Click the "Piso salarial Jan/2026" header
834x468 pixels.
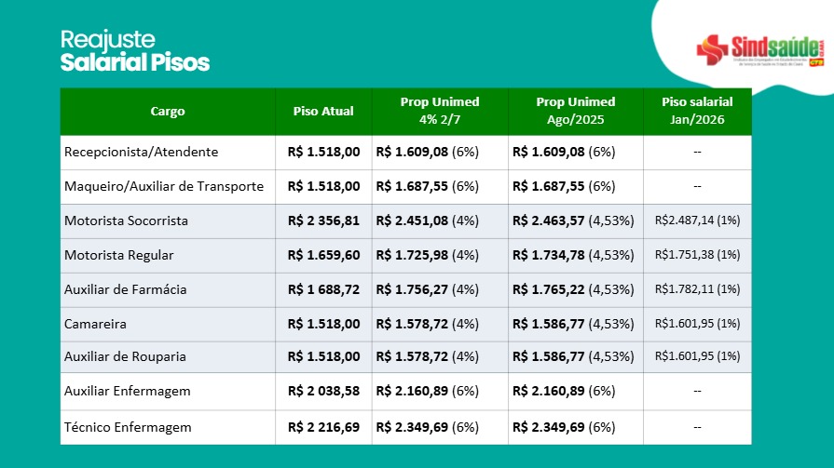point(697,112)
